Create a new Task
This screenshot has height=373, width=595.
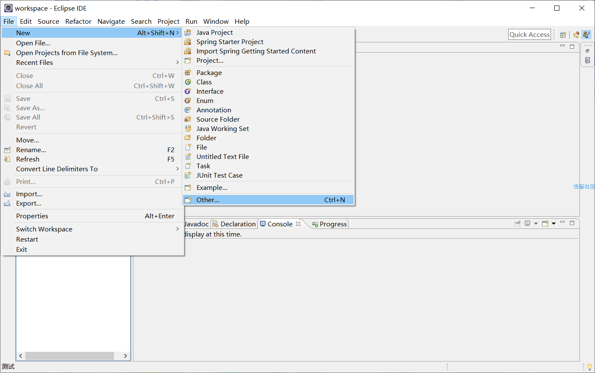tap(268, 166)
